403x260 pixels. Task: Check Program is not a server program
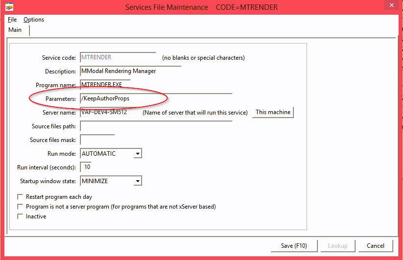tap(21, 207)
